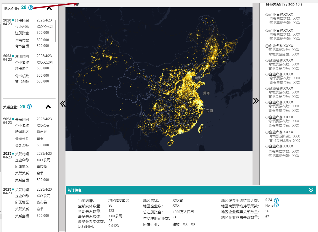Click help icon beside 地区商票平均持票天数 value
This screenshot has height=232, width=318.
point(276,205)
